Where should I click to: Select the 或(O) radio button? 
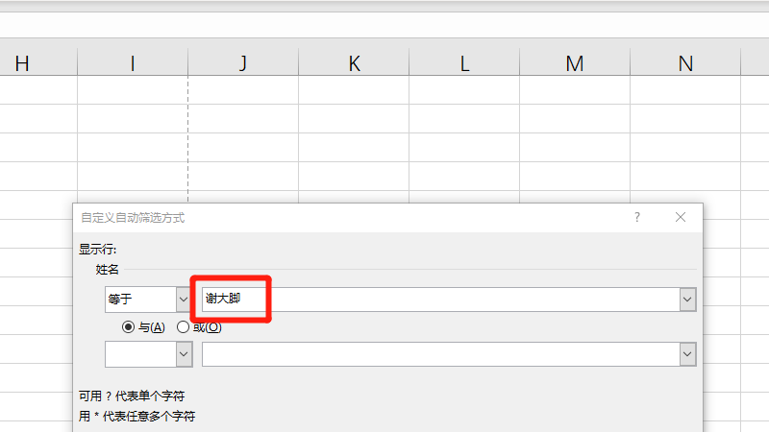[x=183, y=327]
